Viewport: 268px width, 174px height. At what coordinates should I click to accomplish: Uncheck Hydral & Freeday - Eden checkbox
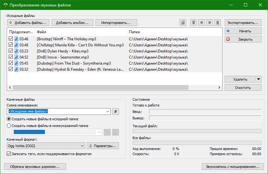(11, 69)
